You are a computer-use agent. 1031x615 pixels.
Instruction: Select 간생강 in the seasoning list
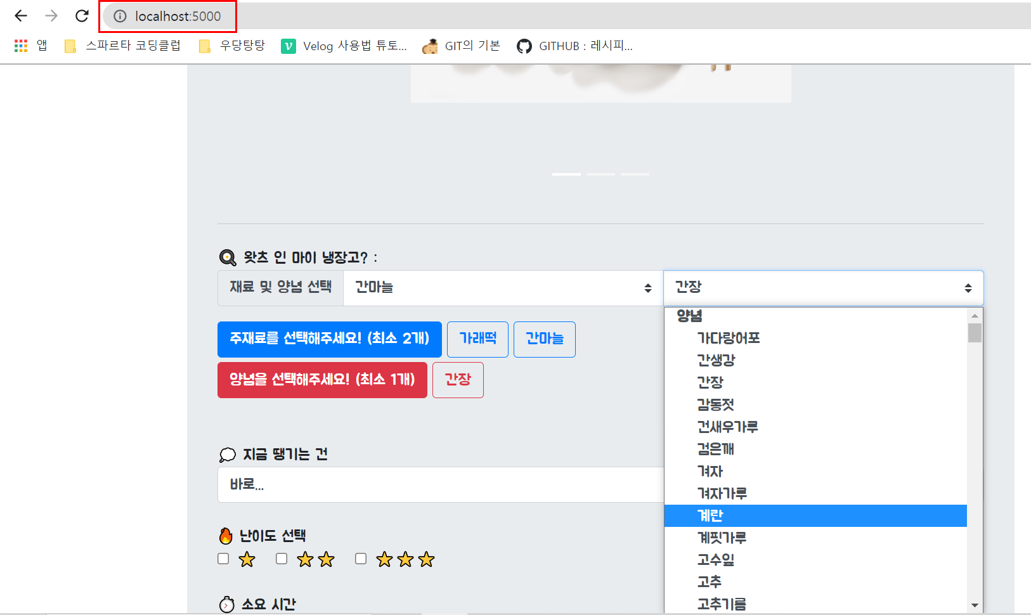(815, 360)
